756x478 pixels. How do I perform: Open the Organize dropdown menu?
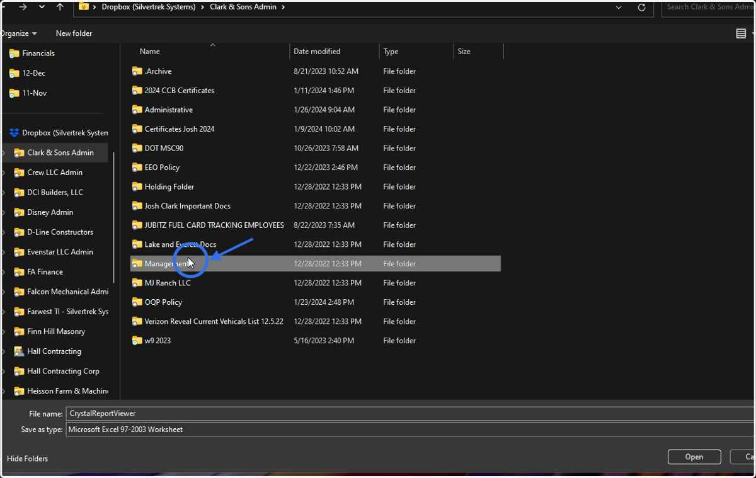click(x=19, y=33)
